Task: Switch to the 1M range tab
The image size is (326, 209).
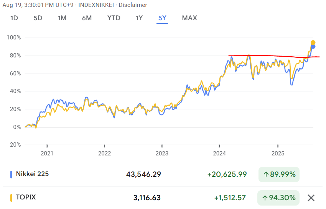Action: tap(62, 18)
